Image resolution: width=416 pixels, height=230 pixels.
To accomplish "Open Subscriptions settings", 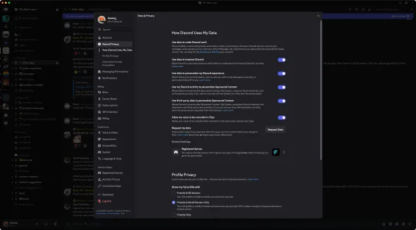I will [114, 105].
